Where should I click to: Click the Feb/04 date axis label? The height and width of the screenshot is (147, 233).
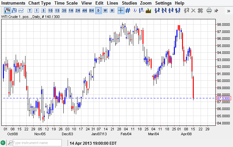coord(126,134)
